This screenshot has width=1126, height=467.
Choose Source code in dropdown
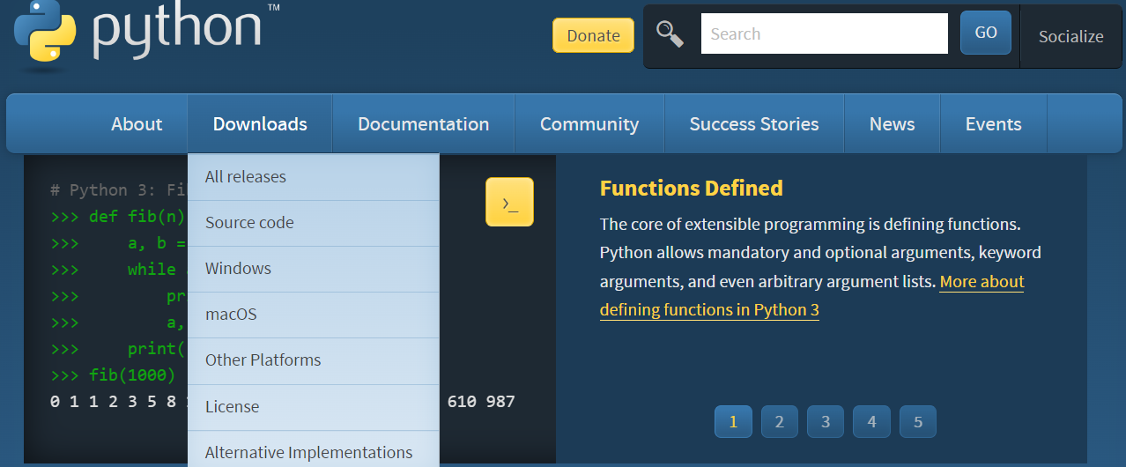tap(249, 223)
